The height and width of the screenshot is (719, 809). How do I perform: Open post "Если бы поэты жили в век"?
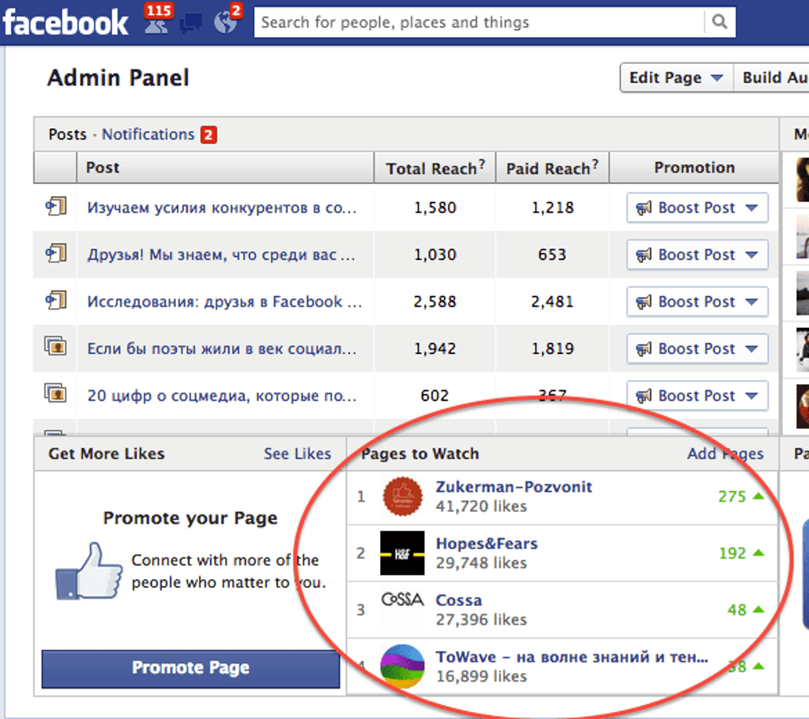coord(222,348)
